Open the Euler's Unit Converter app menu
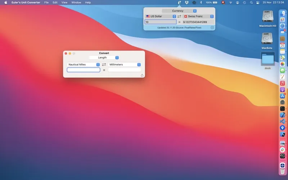This screenshot has width=288, height=180. click(26, 3)
